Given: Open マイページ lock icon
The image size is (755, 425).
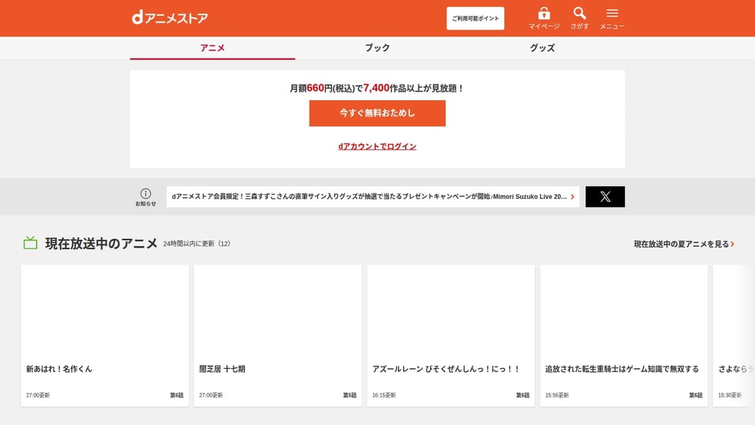Looking at the screenshot, I should (x=544, y=13).
